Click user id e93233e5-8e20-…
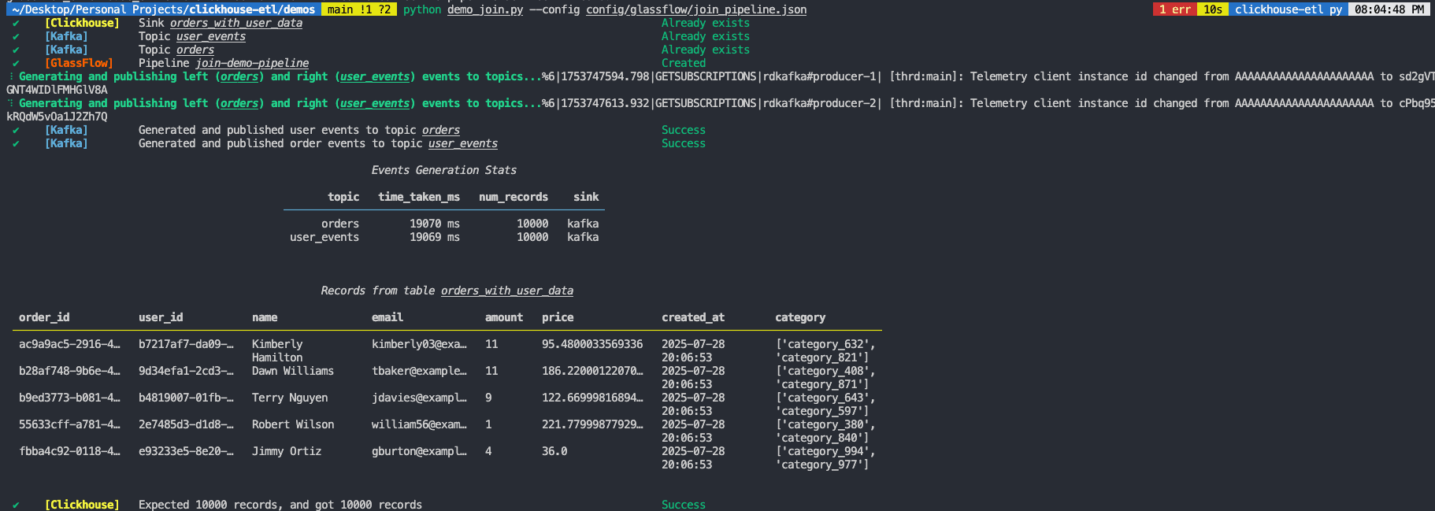The image size is (1435, 511). 186,451
